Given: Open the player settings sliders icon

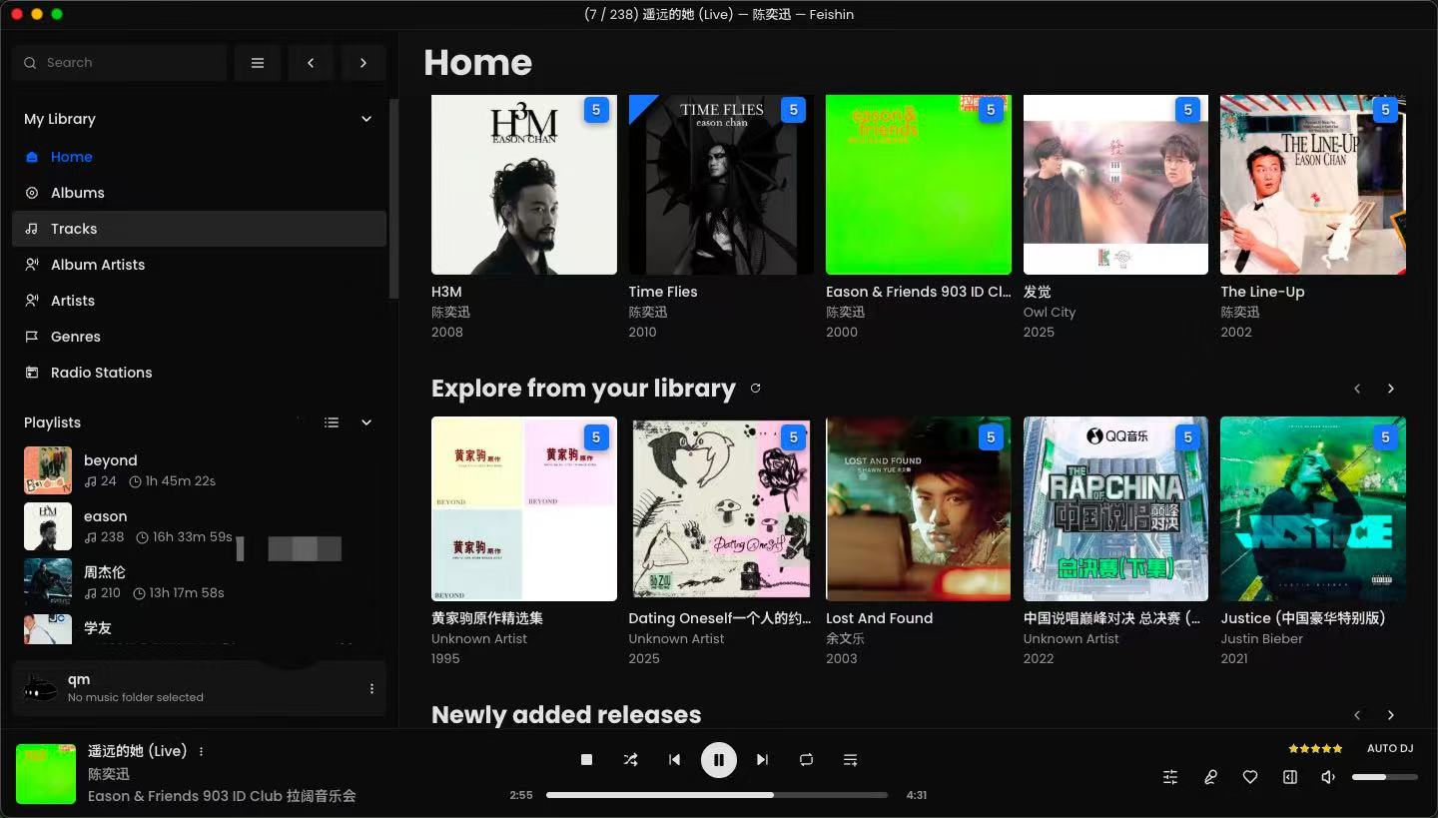Looking at the screenshot, I should click(1170, 777).
